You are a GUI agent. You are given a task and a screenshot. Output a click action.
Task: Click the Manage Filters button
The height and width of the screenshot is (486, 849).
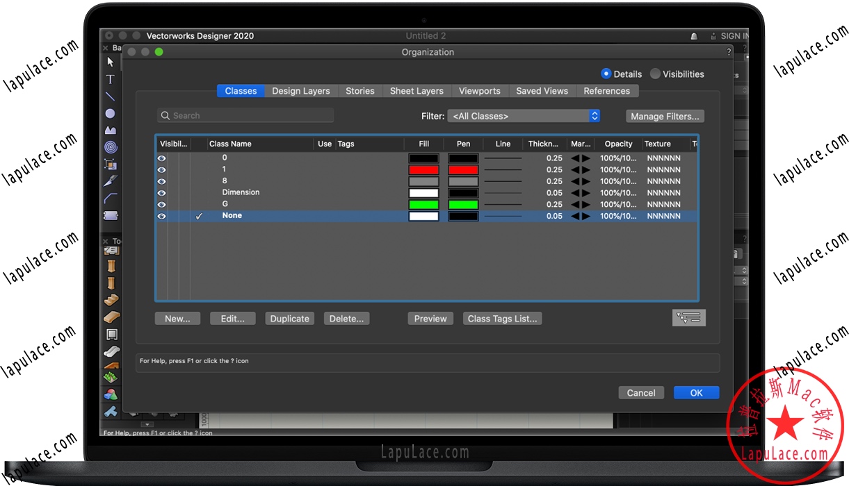click(665, 117)
